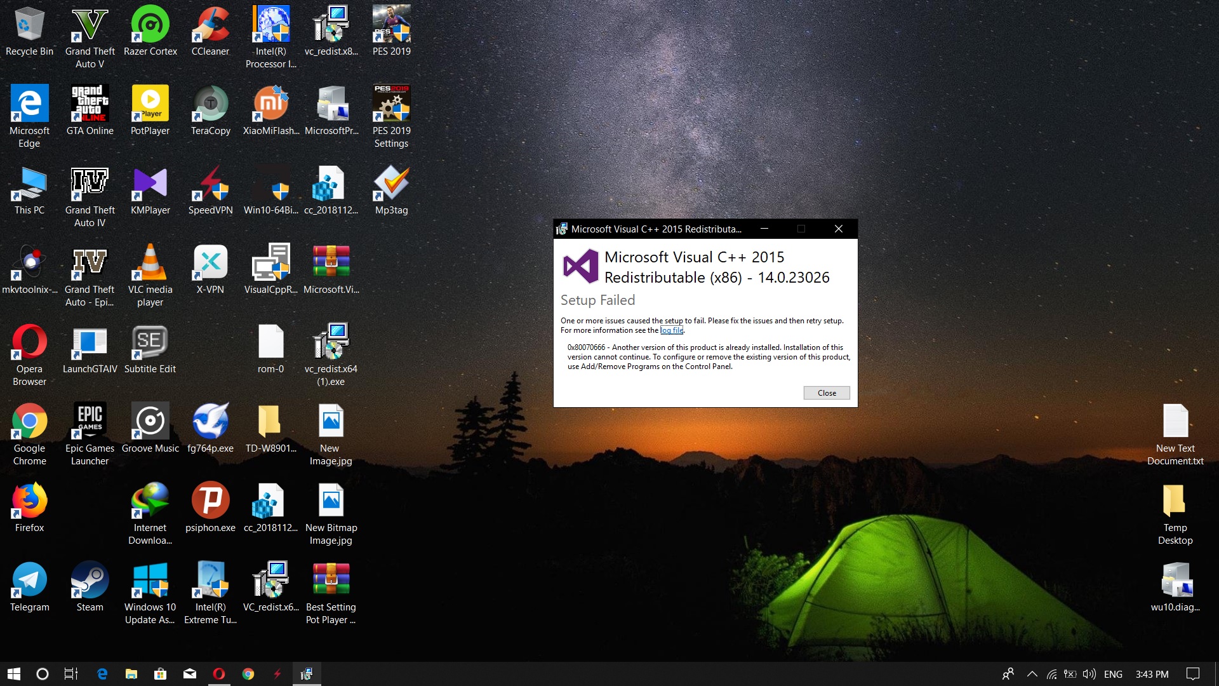The image size is (1219, 686).
Task: Open Microsoft Edge desktop shortcut
Action: coord(29,116)
